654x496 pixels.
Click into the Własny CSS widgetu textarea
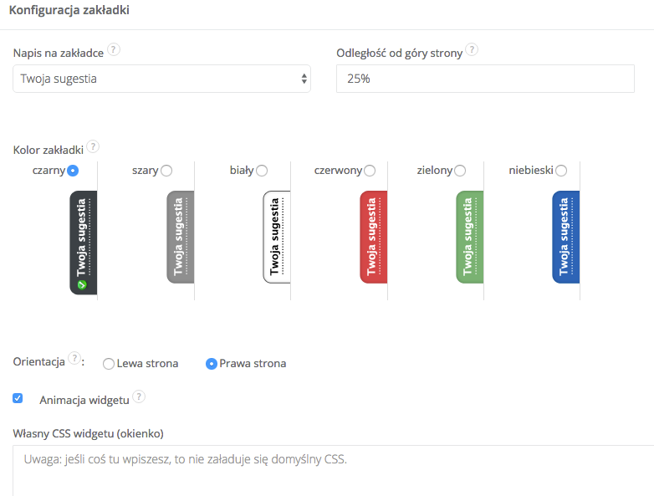333,473
